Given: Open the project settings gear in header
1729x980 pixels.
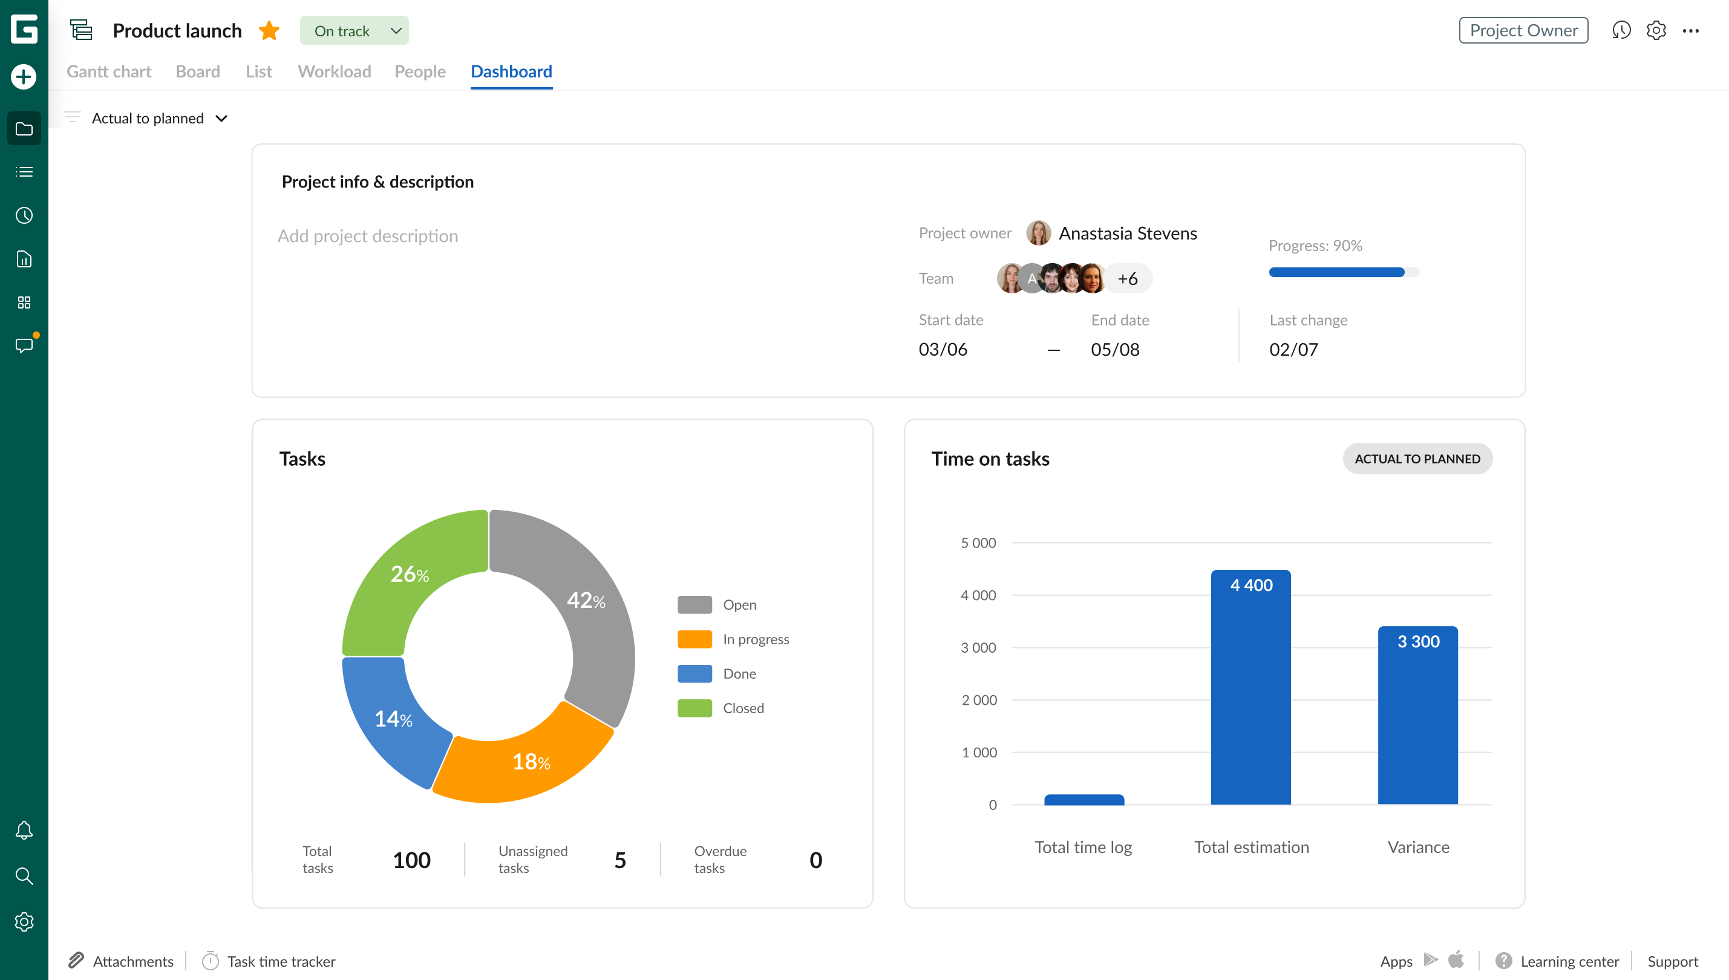Looking at the screenshot, I should (x=1656, y=30).
